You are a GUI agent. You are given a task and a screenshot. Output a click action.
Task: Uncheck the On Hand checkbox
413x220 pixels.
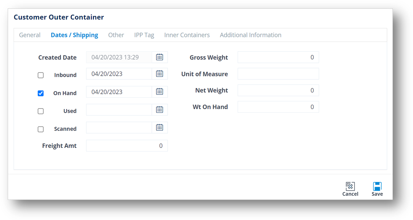41,93
